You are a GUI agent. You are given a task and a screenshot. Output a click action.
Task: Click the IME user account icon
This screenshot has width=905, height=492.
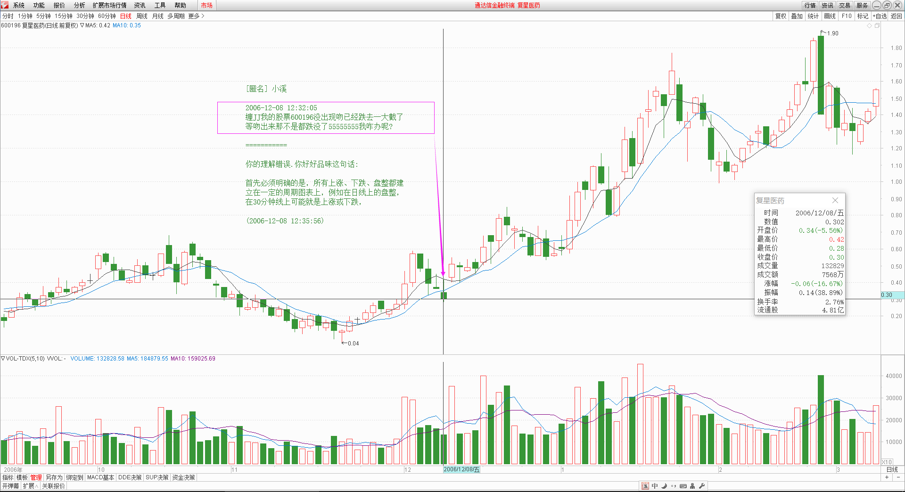point(692,486)
